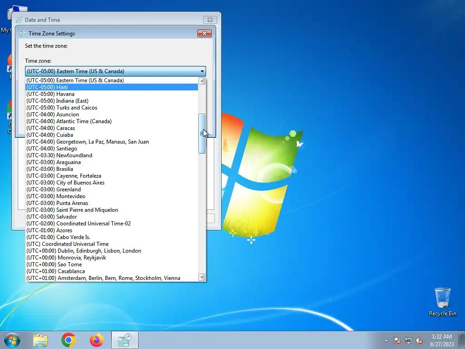Click the time zone list scrollbar thumb

point(202,134)
